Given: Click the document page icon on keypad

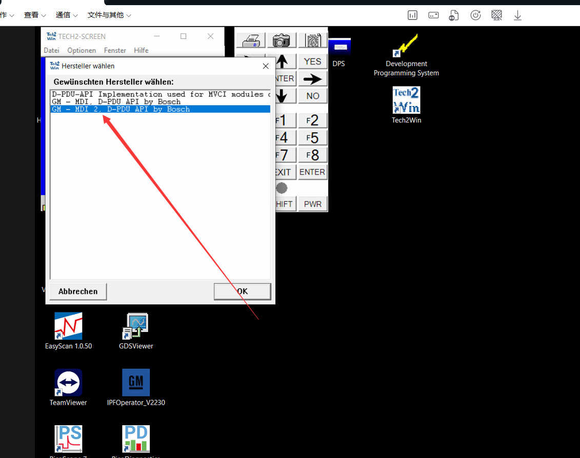Looking at the screenshot, I should 312,40.
